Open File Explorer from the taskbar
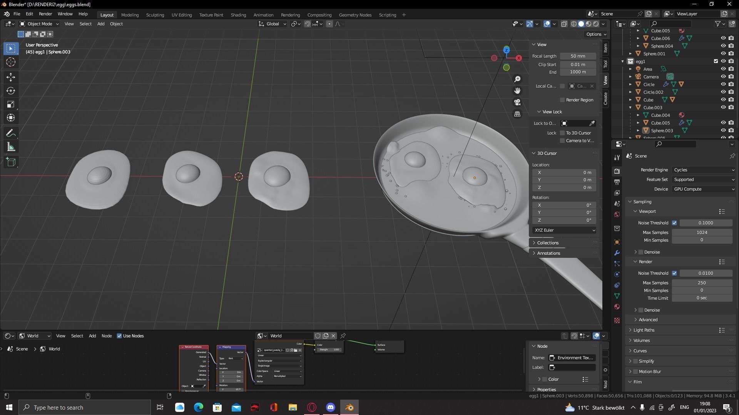Viewport: 739px width, 415px height. pyautogui.click(x=293, y=407)
